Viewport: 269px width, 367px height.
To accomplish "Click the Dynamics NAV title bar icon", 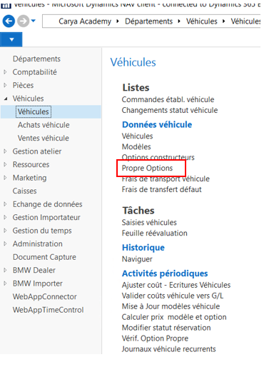I will coord(6,5).
